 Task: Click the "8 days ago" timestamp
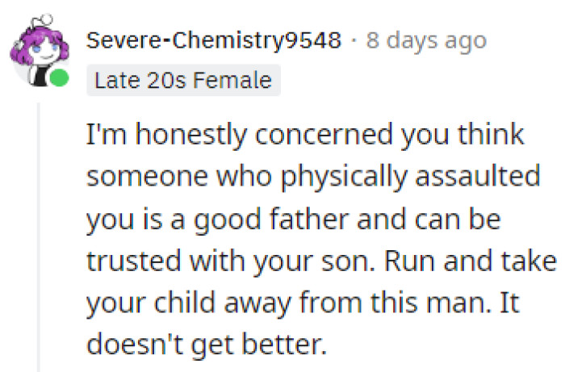[x=427, y=40]
